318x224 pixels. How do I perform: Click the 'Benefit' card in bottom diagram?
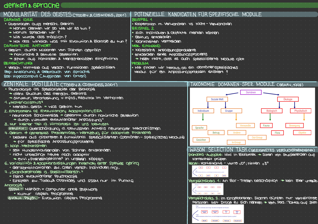(205, 221)
